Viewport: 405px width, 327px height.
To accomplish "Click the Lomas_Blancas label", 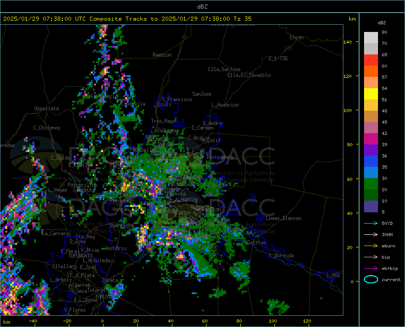I will [283, 218].
